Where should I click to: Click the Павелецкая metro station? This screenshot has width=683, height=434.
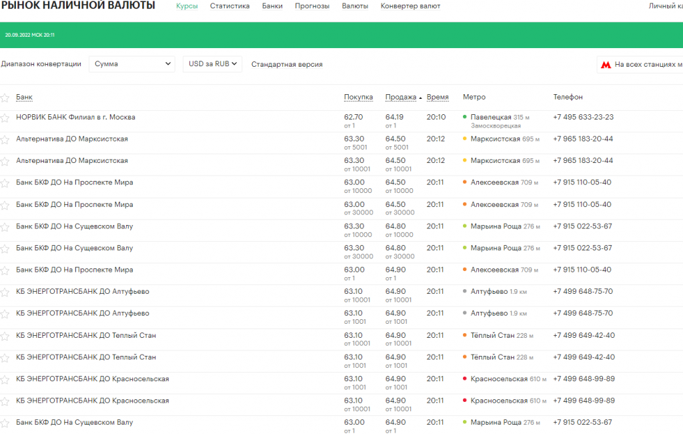[x=491, y=117]
